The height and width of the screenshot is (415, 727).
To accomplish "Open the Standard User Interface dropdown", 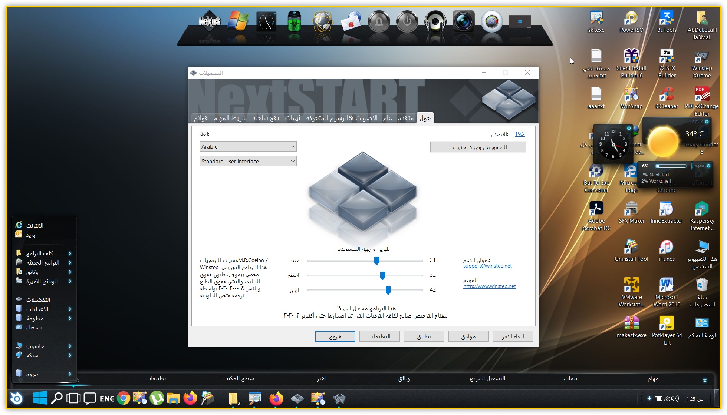I will tap(248, 162).
